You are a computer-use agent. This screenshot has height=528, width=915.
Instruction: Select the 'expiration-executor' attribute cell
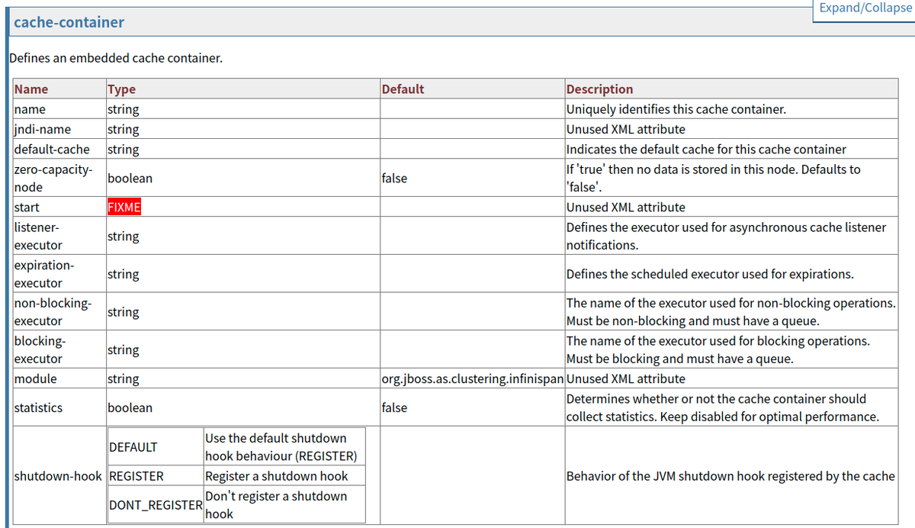59,274
